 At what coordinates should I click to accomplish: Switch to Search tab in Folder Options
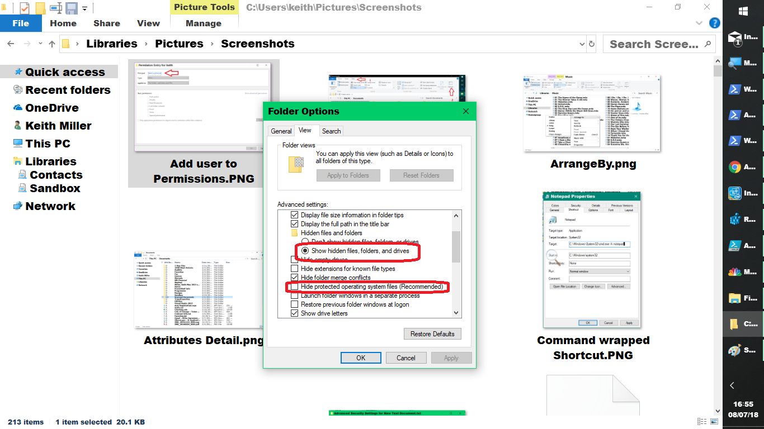[331, 131]
